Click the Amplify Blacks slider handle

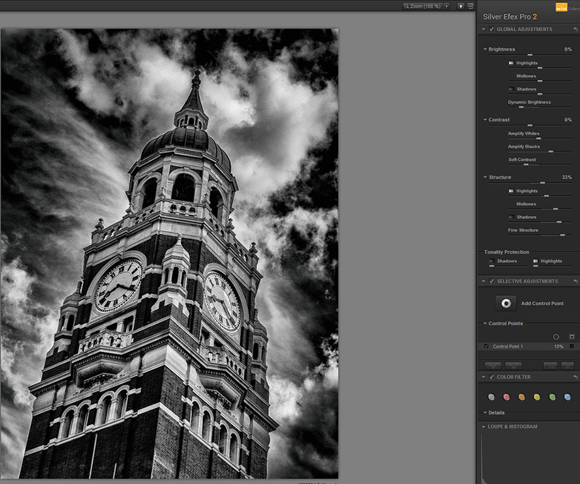coord(550,151)
